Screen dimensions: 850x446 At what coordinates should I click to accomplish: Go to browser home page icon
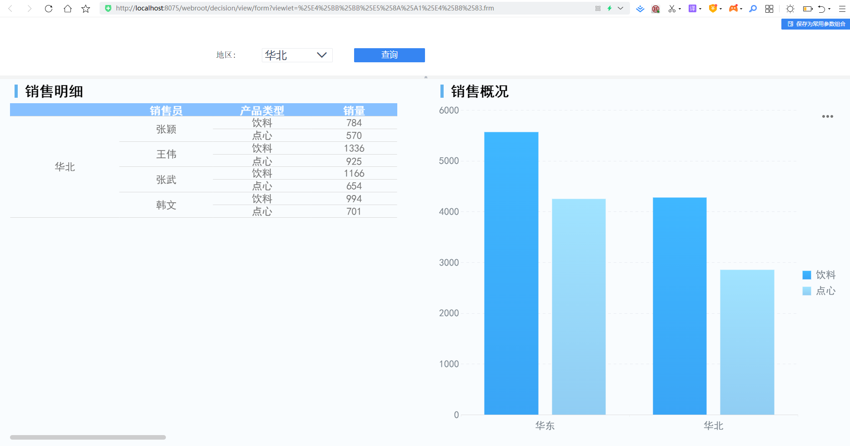pyautogui.click(x=67, y=9)
